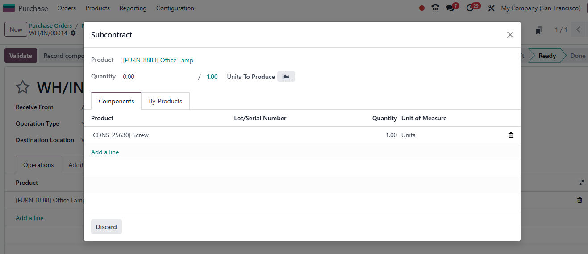The image size is (588, 254).
Task: Open the Products menu
Action: click(98, 8)
